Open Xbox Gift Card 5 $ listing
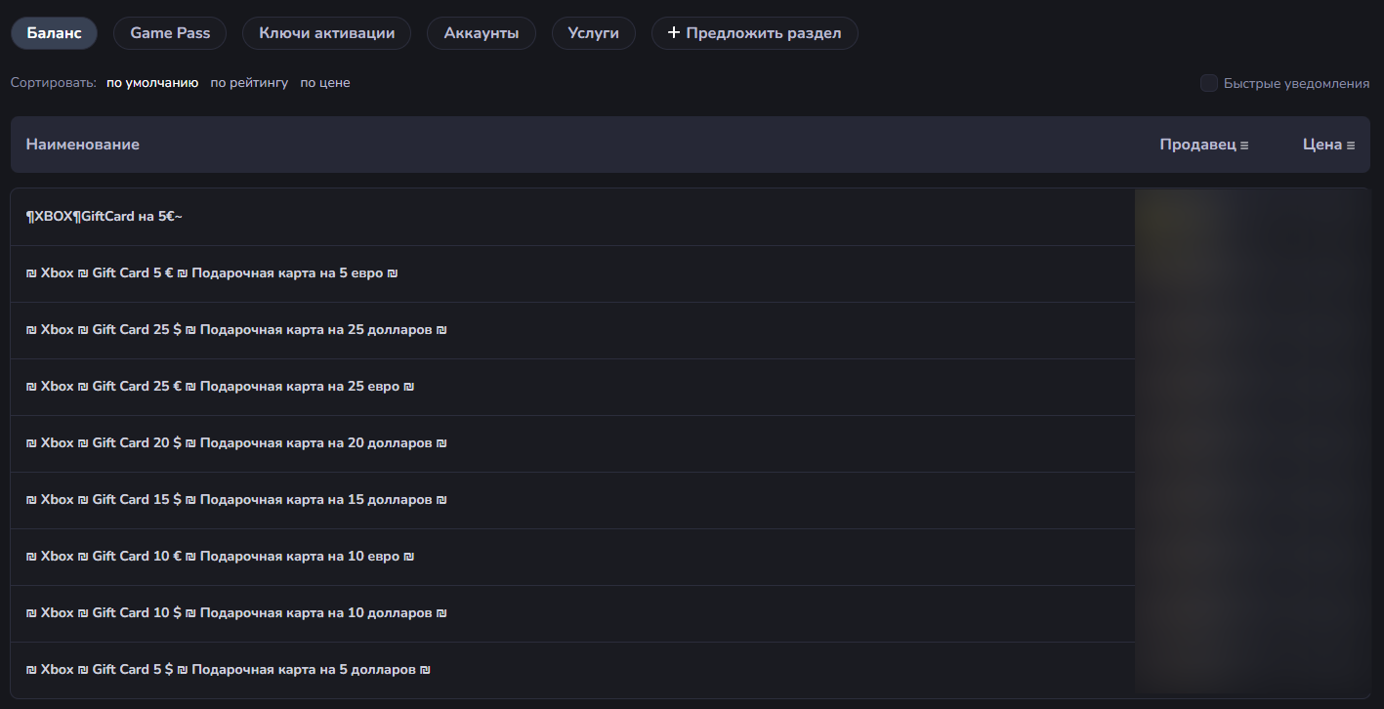Viewport: 1384px width, 709px height. tap(691, 670)
